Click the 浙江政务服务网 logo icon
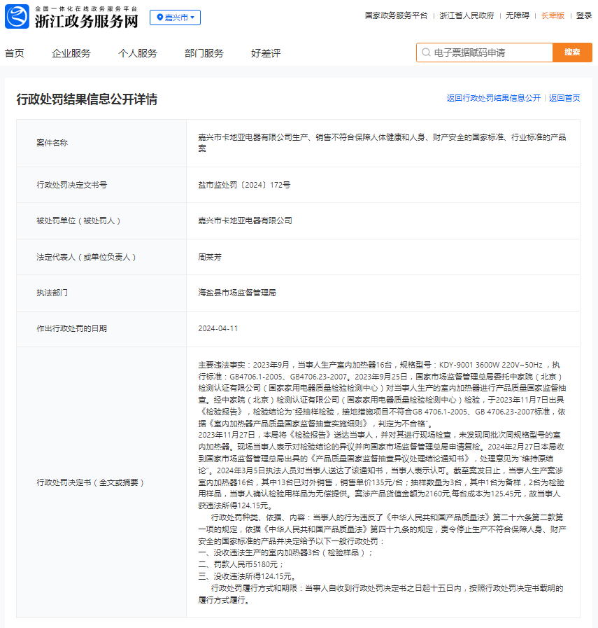Image resolution: width=598 pixels, height=628 pixels. [x=17, y=17]
